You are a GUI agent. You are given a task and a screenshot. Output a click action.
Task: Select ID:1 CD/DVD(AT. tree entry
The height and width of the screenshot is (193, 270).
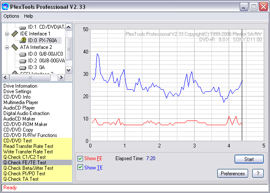[47, 27]
